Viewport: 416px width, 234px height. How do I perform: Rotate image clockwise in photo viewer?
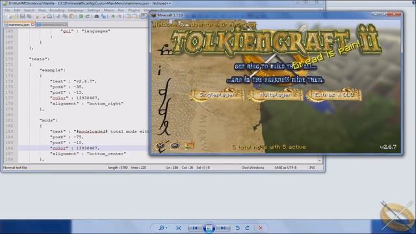247,227
